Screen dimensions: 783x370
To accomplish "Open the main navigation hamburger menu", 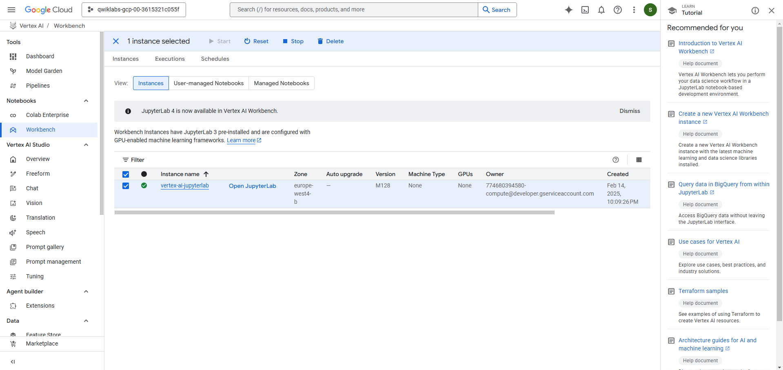I will (x=11, y=10).
